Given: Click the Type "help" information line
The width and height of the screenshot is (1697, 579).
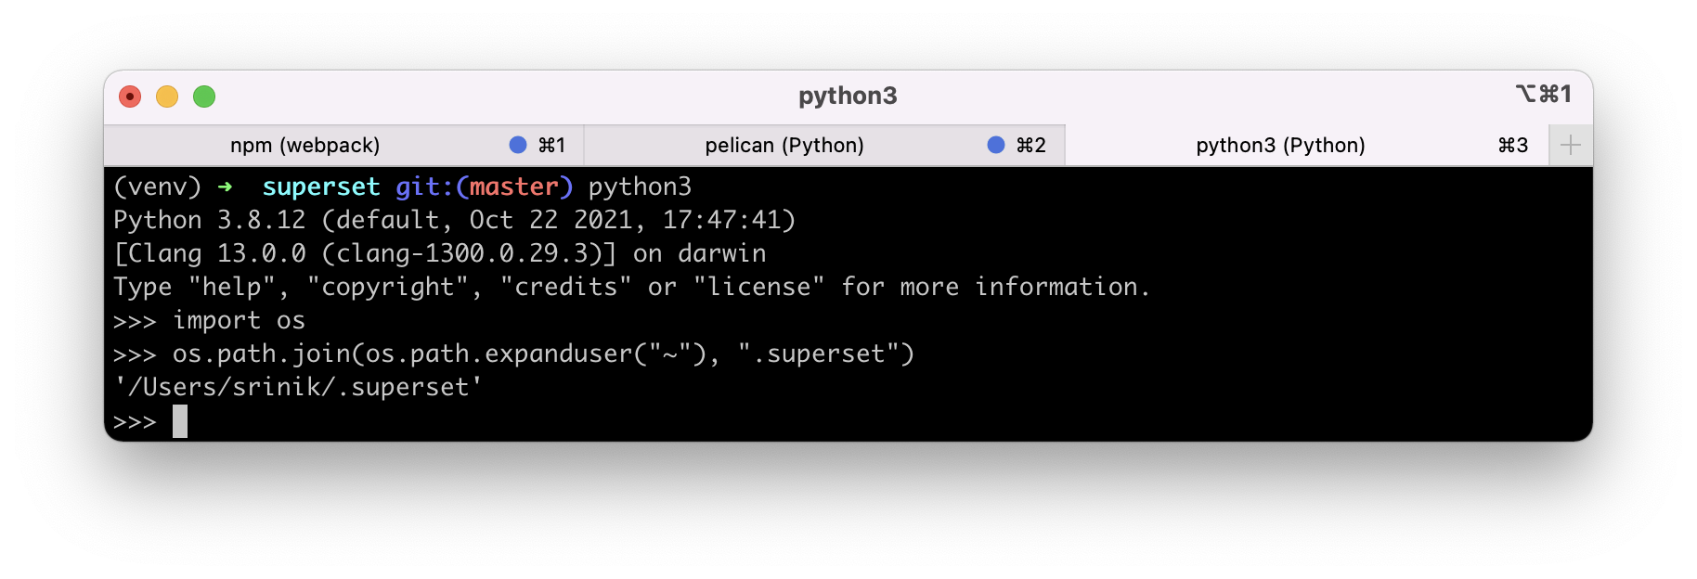Looking at the screenshot, I should point(631,287).
